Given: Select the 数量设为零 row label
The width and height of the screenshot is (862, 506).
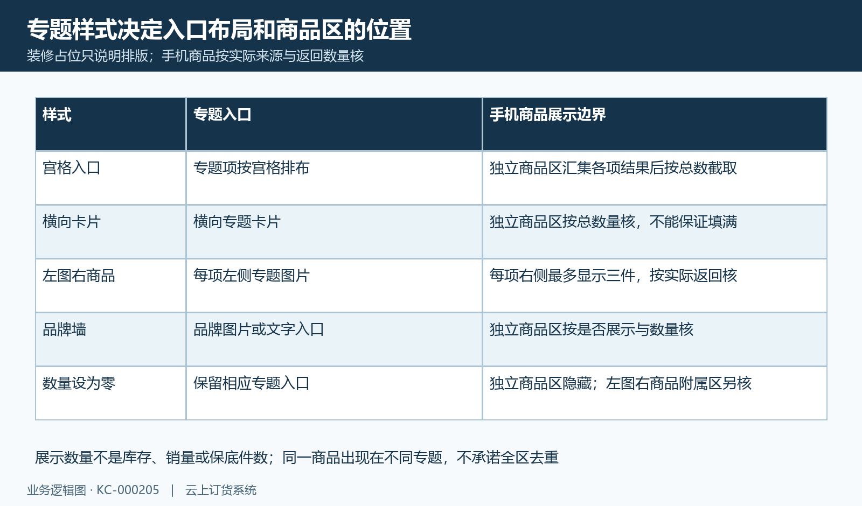Looking at the screenshot, I should click(110, 393).
